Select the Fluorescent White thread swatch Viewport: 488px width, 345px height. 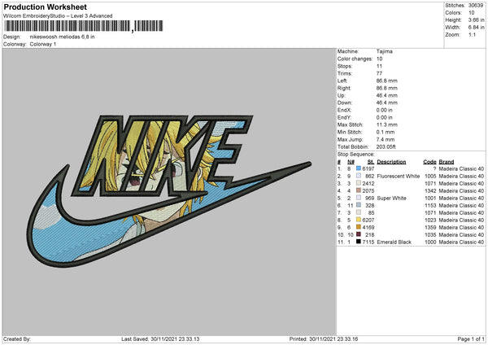(359, 175)
